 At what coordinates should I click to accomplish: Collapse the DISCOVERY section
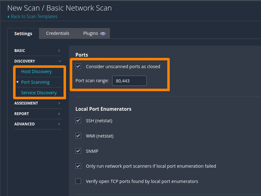[x=37, y=61]
